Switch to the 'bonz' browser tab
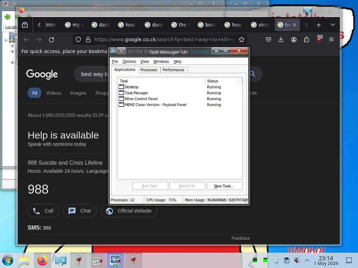 [x=207, y=25]
